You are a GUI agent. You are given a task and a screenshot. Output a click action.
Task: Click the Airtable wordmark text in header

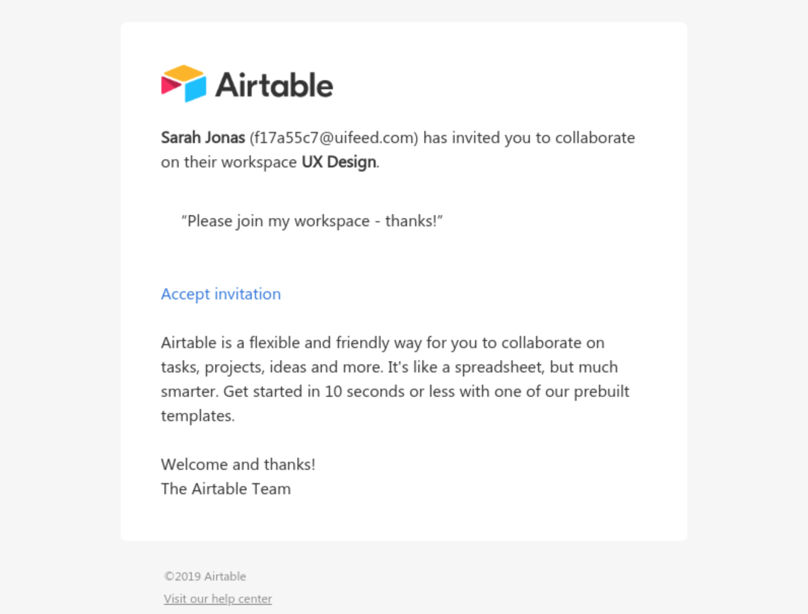(274, 85)
